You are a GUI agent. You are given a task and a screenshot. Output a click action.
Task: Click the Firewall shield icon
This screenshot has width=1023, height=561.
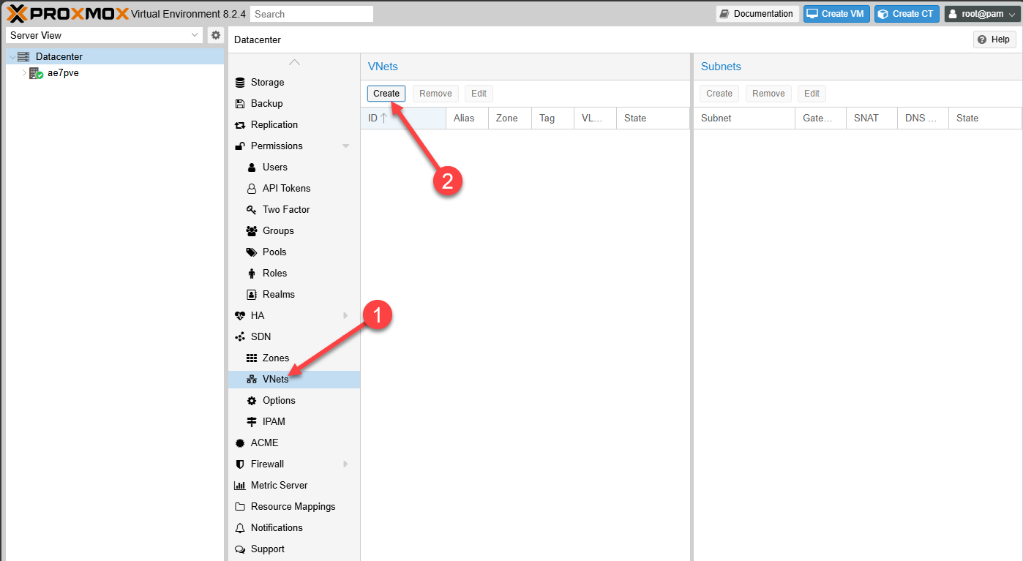pos(240,464)
